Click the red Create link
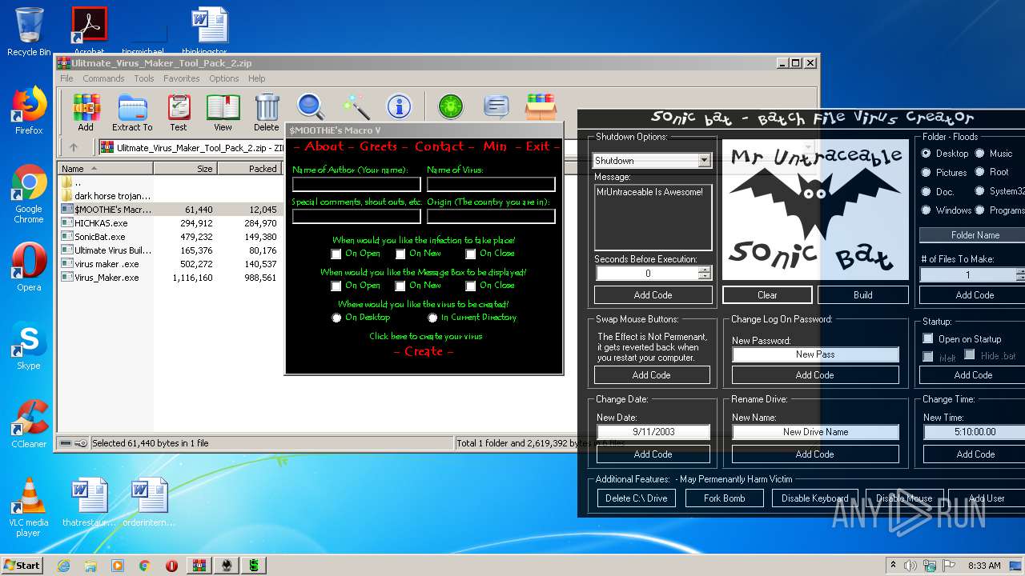This screenshot has height=576, width=1025. (424, 351)
